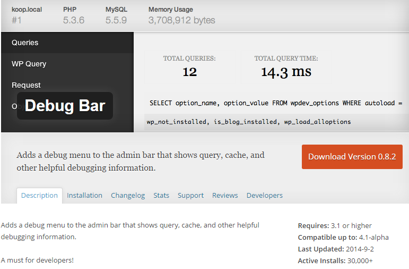Click the MySQL 5.5.9 version entry
This screenshot has height=269, width=409.
[x=116, y=15]
